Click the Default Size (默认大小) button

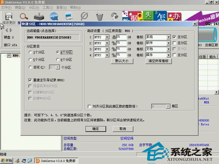(122, 61)
